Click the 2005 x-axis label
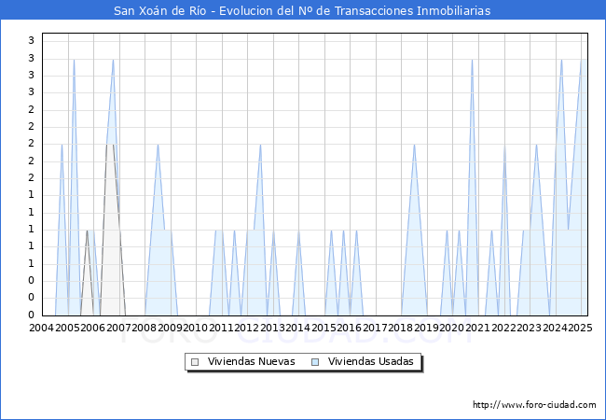 (x=67, y=328)
